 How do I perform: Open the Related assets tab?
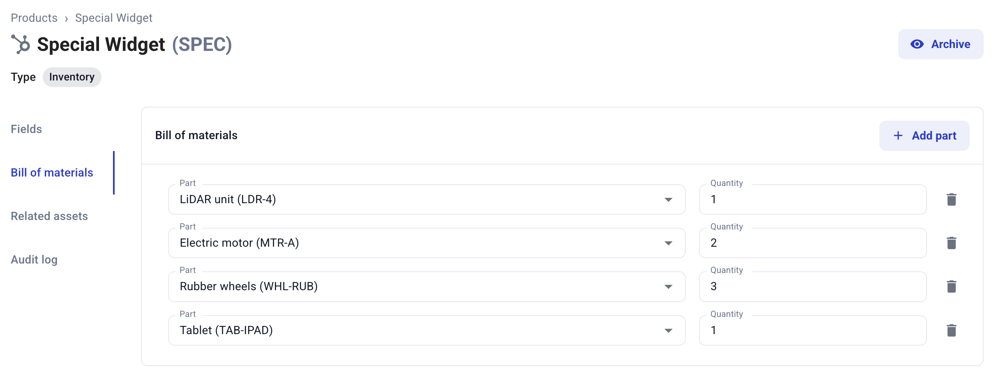click(49, 216)
